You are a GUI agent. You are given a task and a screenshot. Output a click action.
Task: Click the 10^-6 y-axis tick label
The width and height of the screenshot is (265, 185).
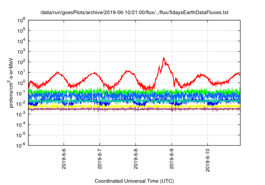21,146
